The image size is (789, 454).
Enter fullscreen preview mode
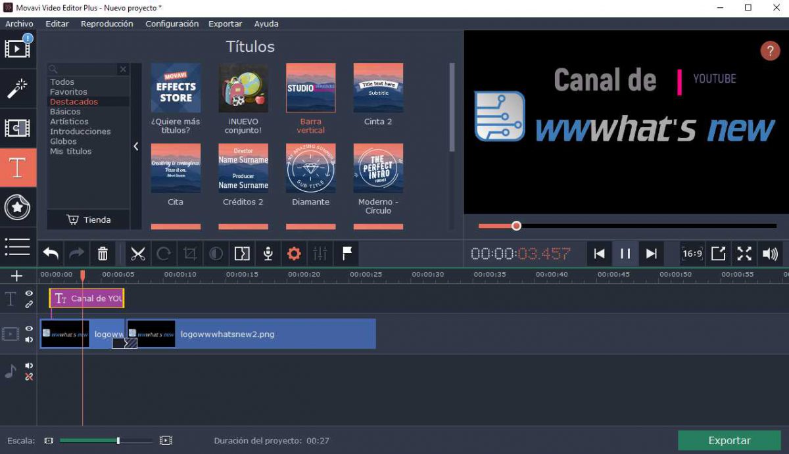[x=744, y=254]
